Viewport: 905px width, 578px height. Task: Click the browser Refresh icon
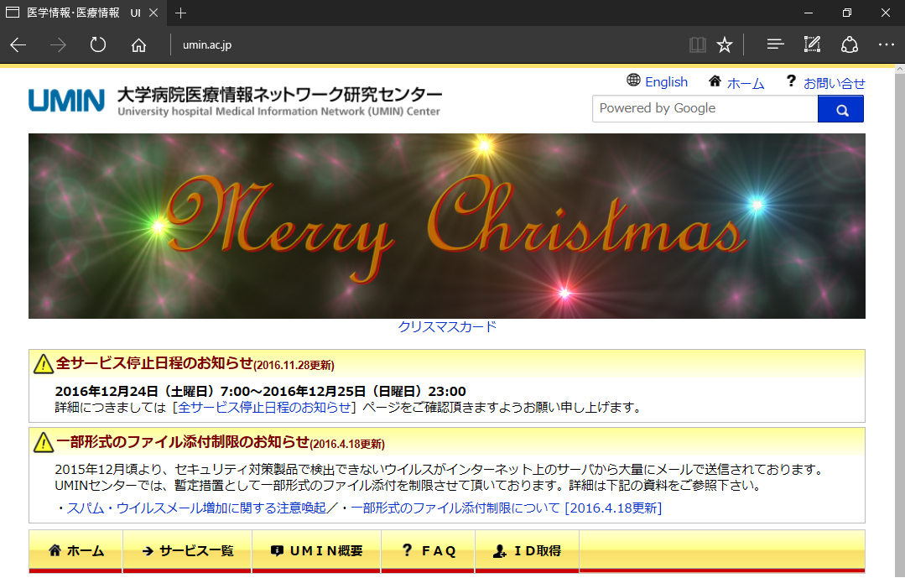click(98, 44)
